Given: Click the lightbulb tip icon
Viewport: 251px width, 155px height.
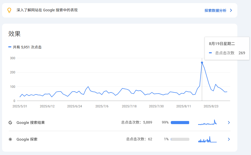Looking at the screenshot, I should click(x=9, y=10).
